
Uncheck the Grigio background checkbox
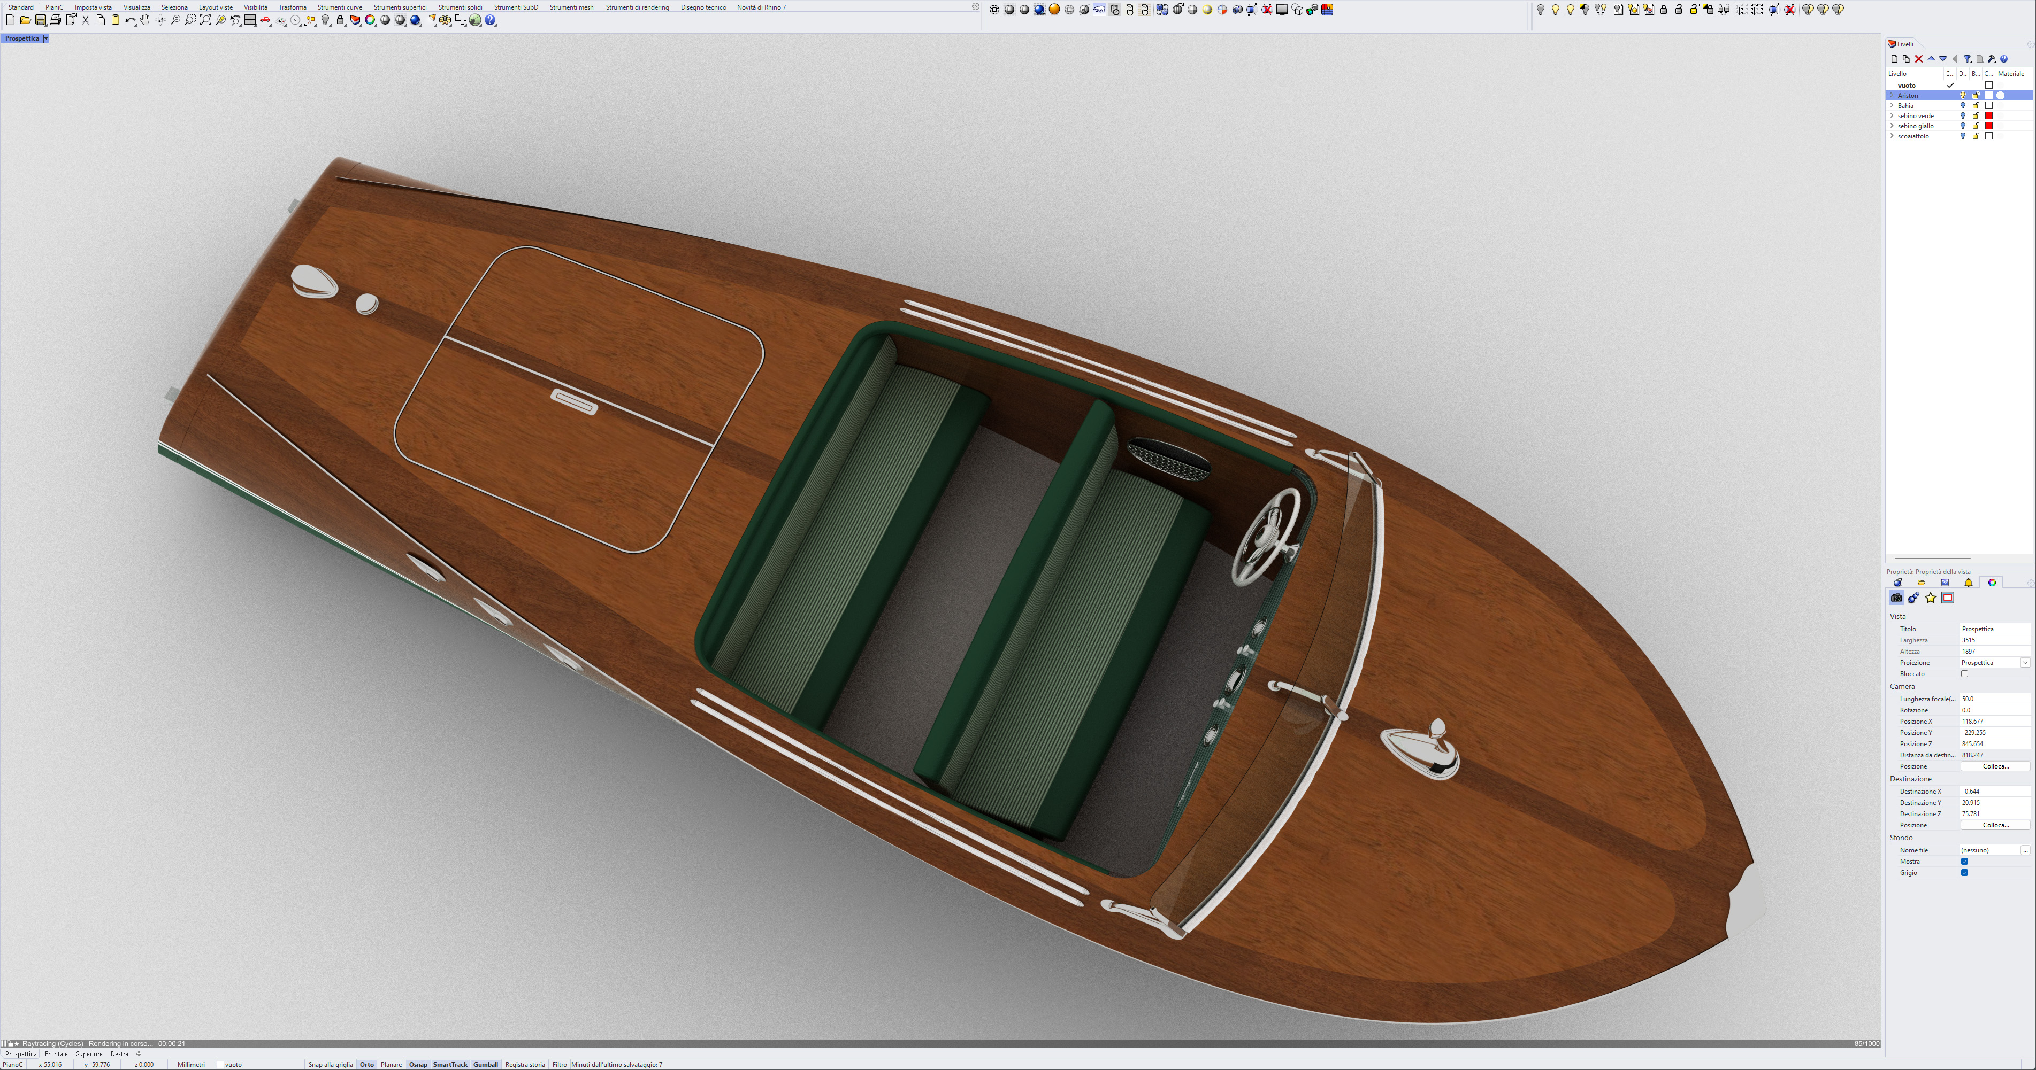pos(1964,873)
